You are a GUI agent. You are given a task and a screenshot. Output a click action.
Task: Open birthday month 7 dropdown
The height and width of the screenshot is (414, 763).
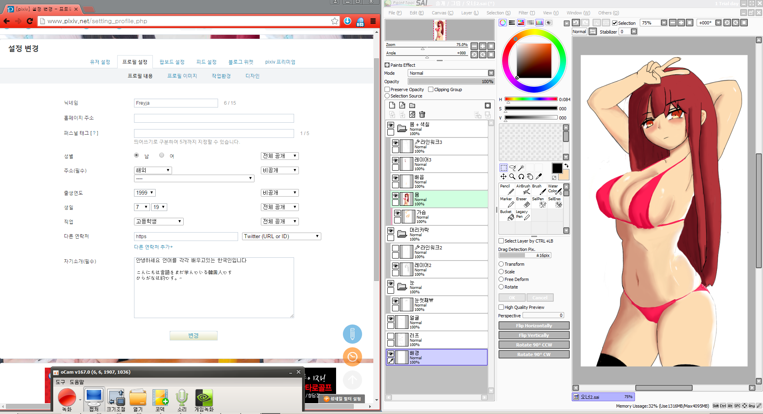coord(142,207)
